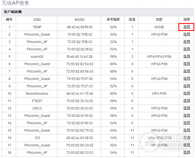Viewport: 196px width, 158px height.
Task: Select BSSID d8:42:ac:99:f9:66
Action: point(80,27)
